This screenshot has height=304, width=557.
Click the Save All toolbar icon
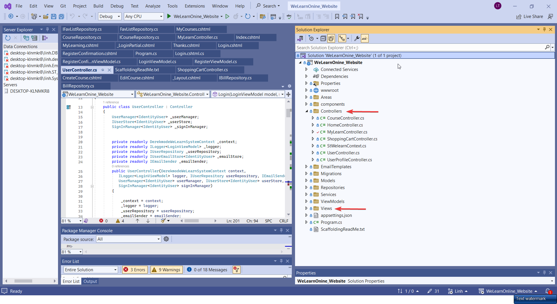[x=61, y=17]
